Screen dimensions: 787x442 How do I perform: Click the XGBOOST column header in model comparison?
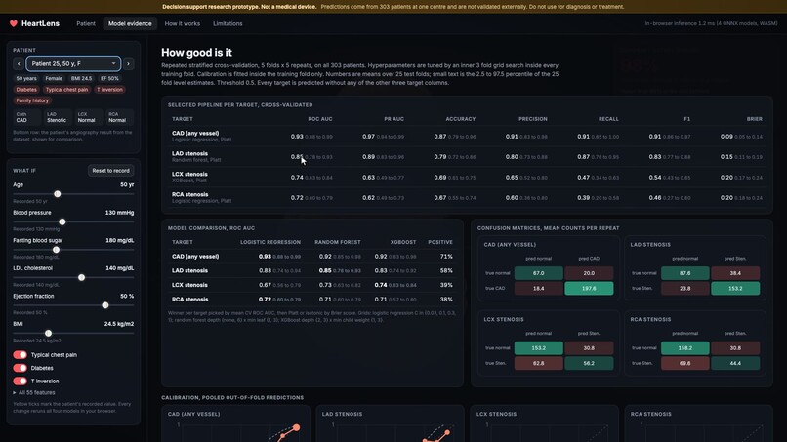(x=403, y=242)
